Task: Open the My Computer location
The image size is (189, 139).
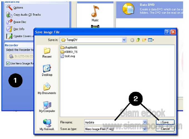Action: point(47,106)
